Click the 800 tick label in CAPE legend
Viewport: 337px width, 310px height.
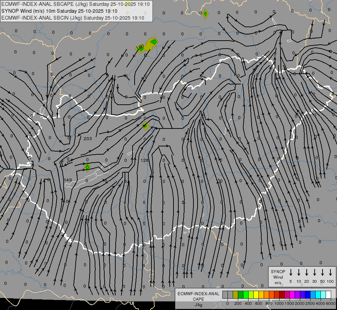coord(269,303)
